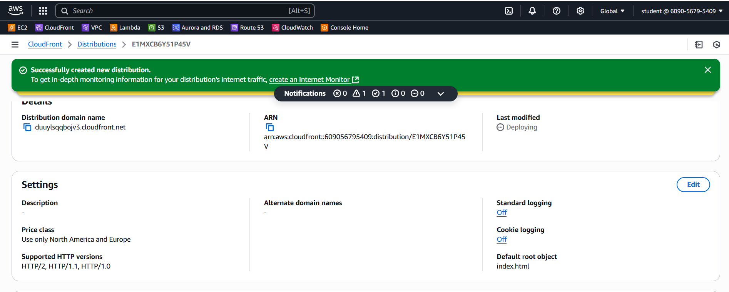Screen dimensions: 729x292
Task: Select the distribution ARN text
Action: (364, 141)
